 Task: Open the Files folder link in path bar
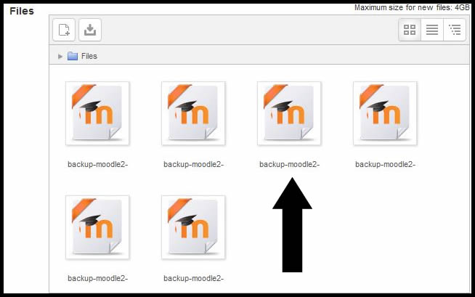click(x=89, y=57)
